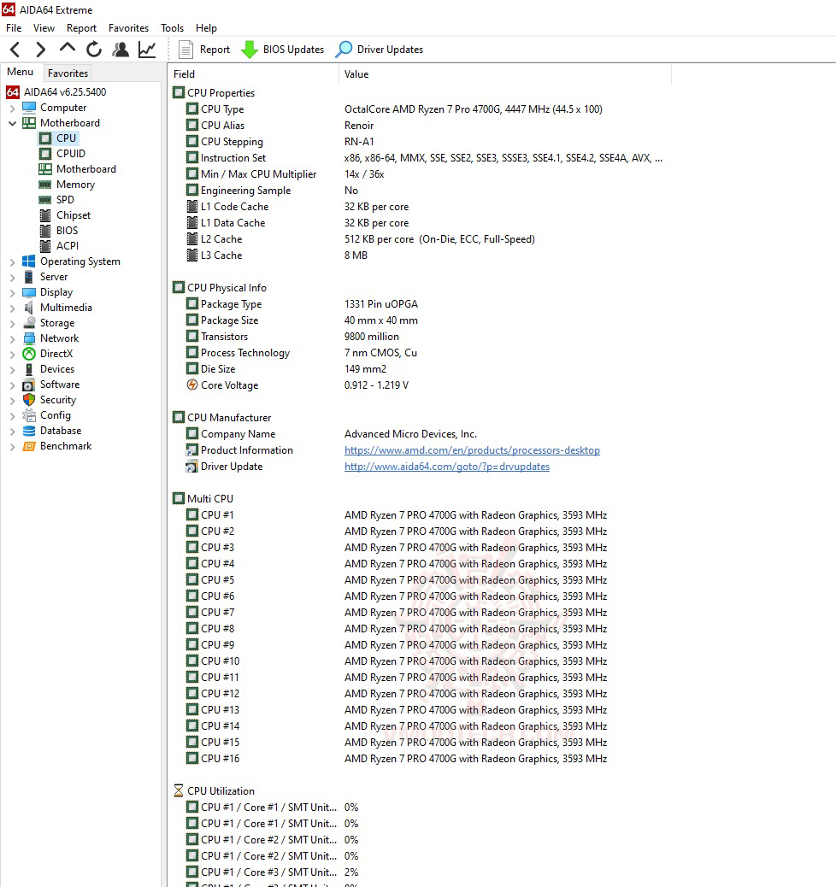The height and width of the screenshot is (887, 836).
Task: Select Display in the sidebar
Action: point(48,292)
